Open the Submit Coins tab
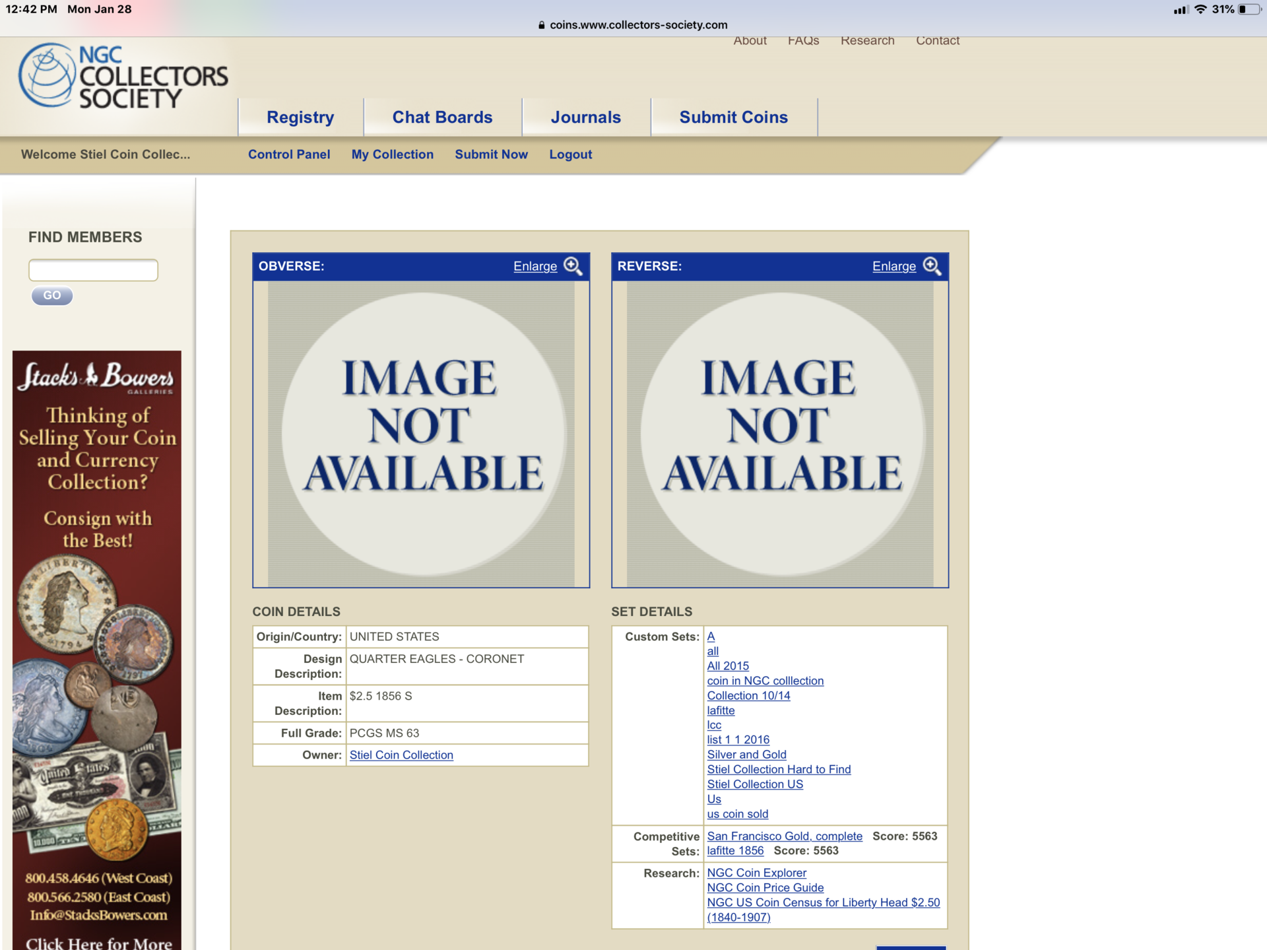 [x=733, y=118]
